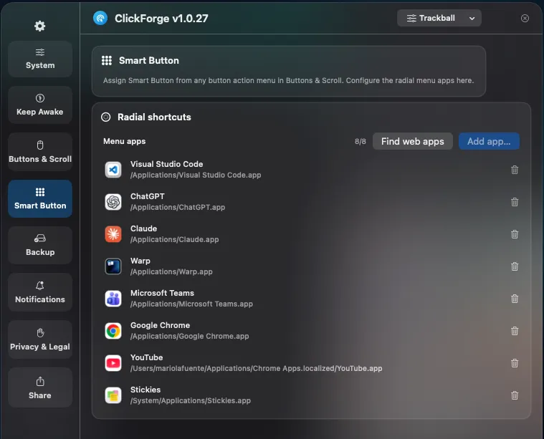This screenshot has width=544, height=439.
Task: Close the ClickForge window
Action: [525, 19]
